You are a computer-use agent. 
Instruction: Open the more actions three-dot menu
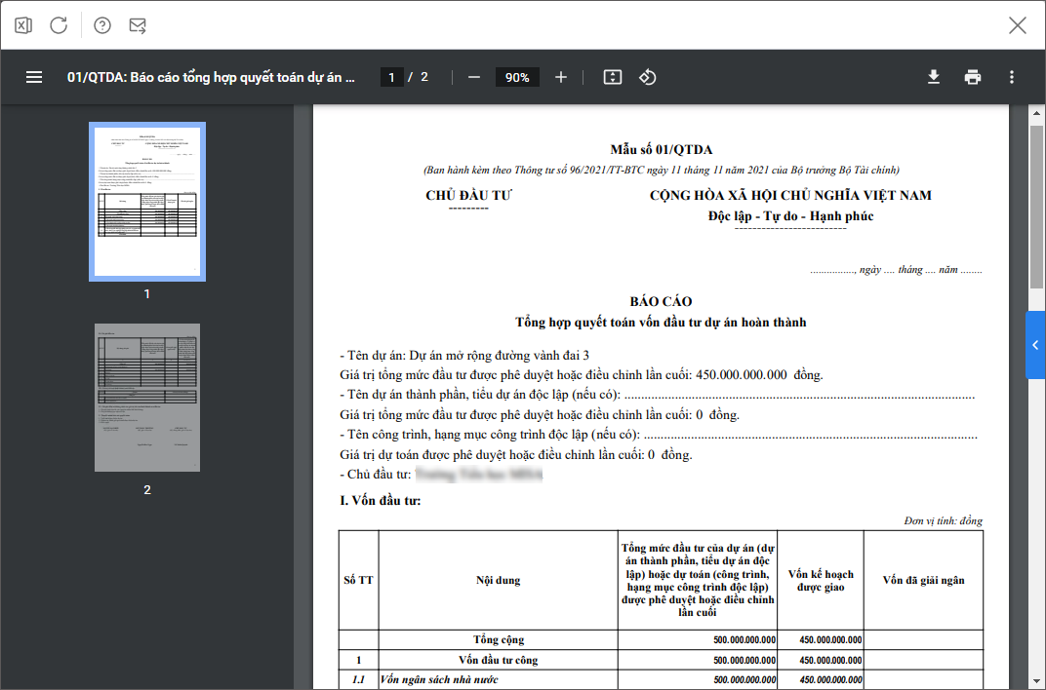tap(1012, 77)
